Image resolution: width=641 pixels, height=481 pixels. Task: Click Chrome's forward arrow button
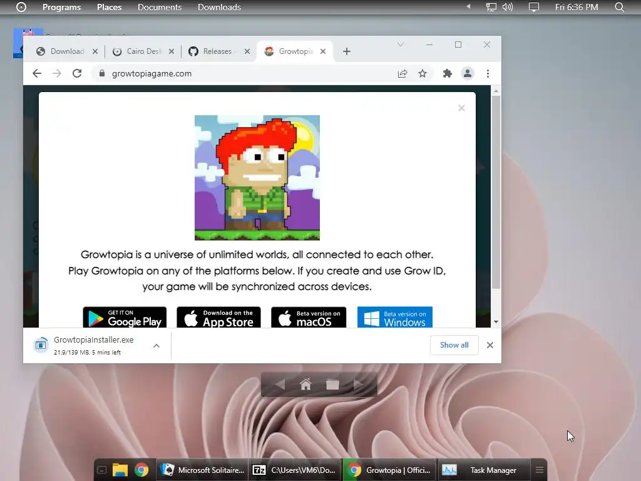point(57,74)
